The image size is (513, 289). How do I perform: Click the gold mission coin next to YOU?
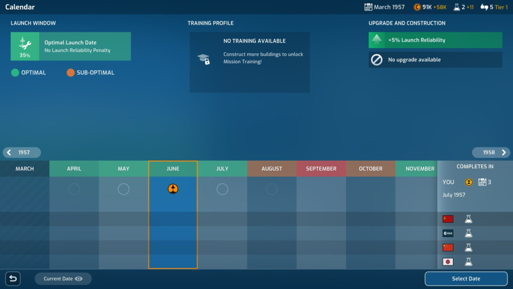[x=468, y=182]
